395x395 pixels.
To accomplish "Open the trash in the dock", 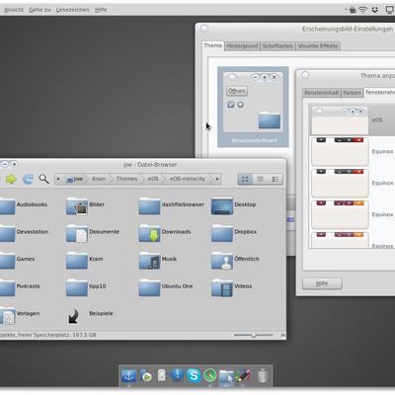I will pyautogui.click(x=263, y=375).
